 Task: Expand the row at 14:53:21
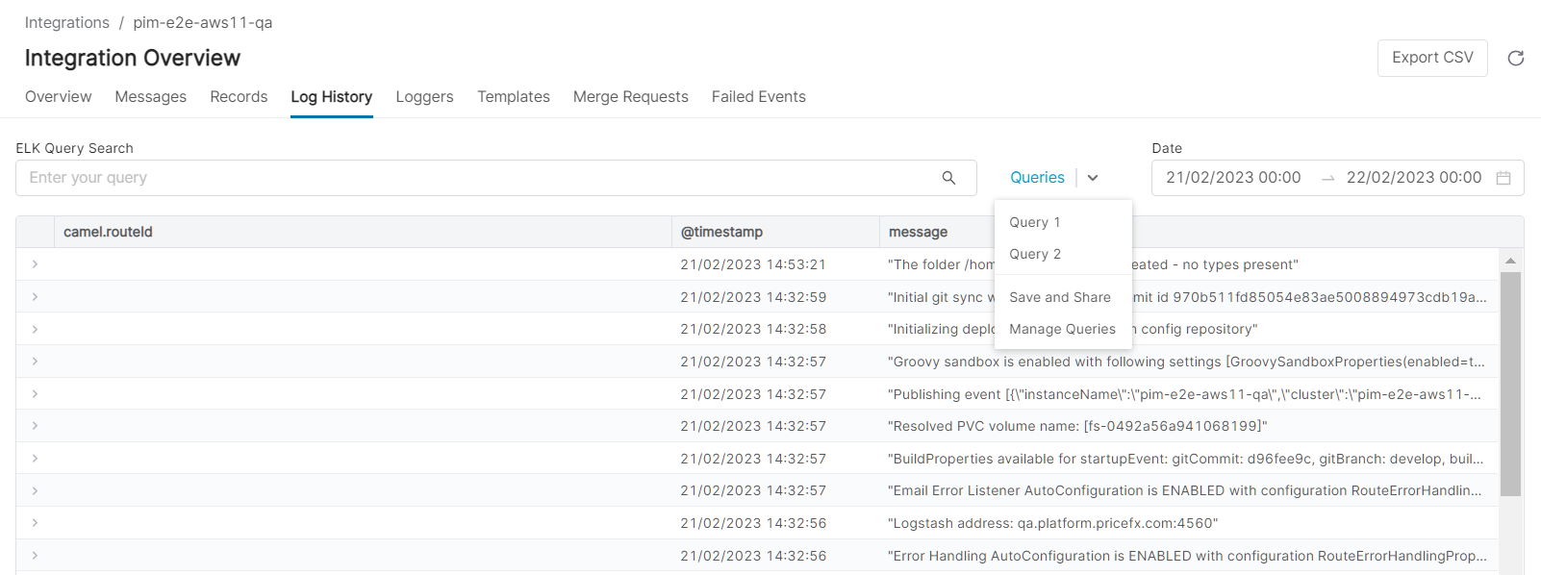[35, 263]
